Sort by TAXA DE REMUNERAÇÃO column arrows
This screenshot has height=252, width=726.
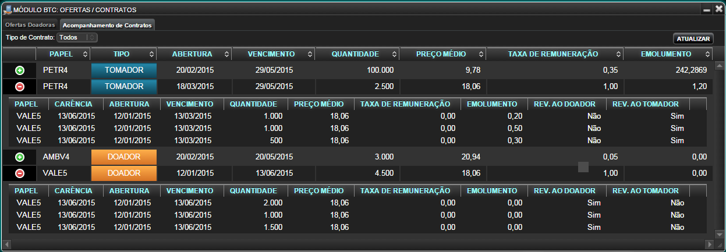coord(618,54)
